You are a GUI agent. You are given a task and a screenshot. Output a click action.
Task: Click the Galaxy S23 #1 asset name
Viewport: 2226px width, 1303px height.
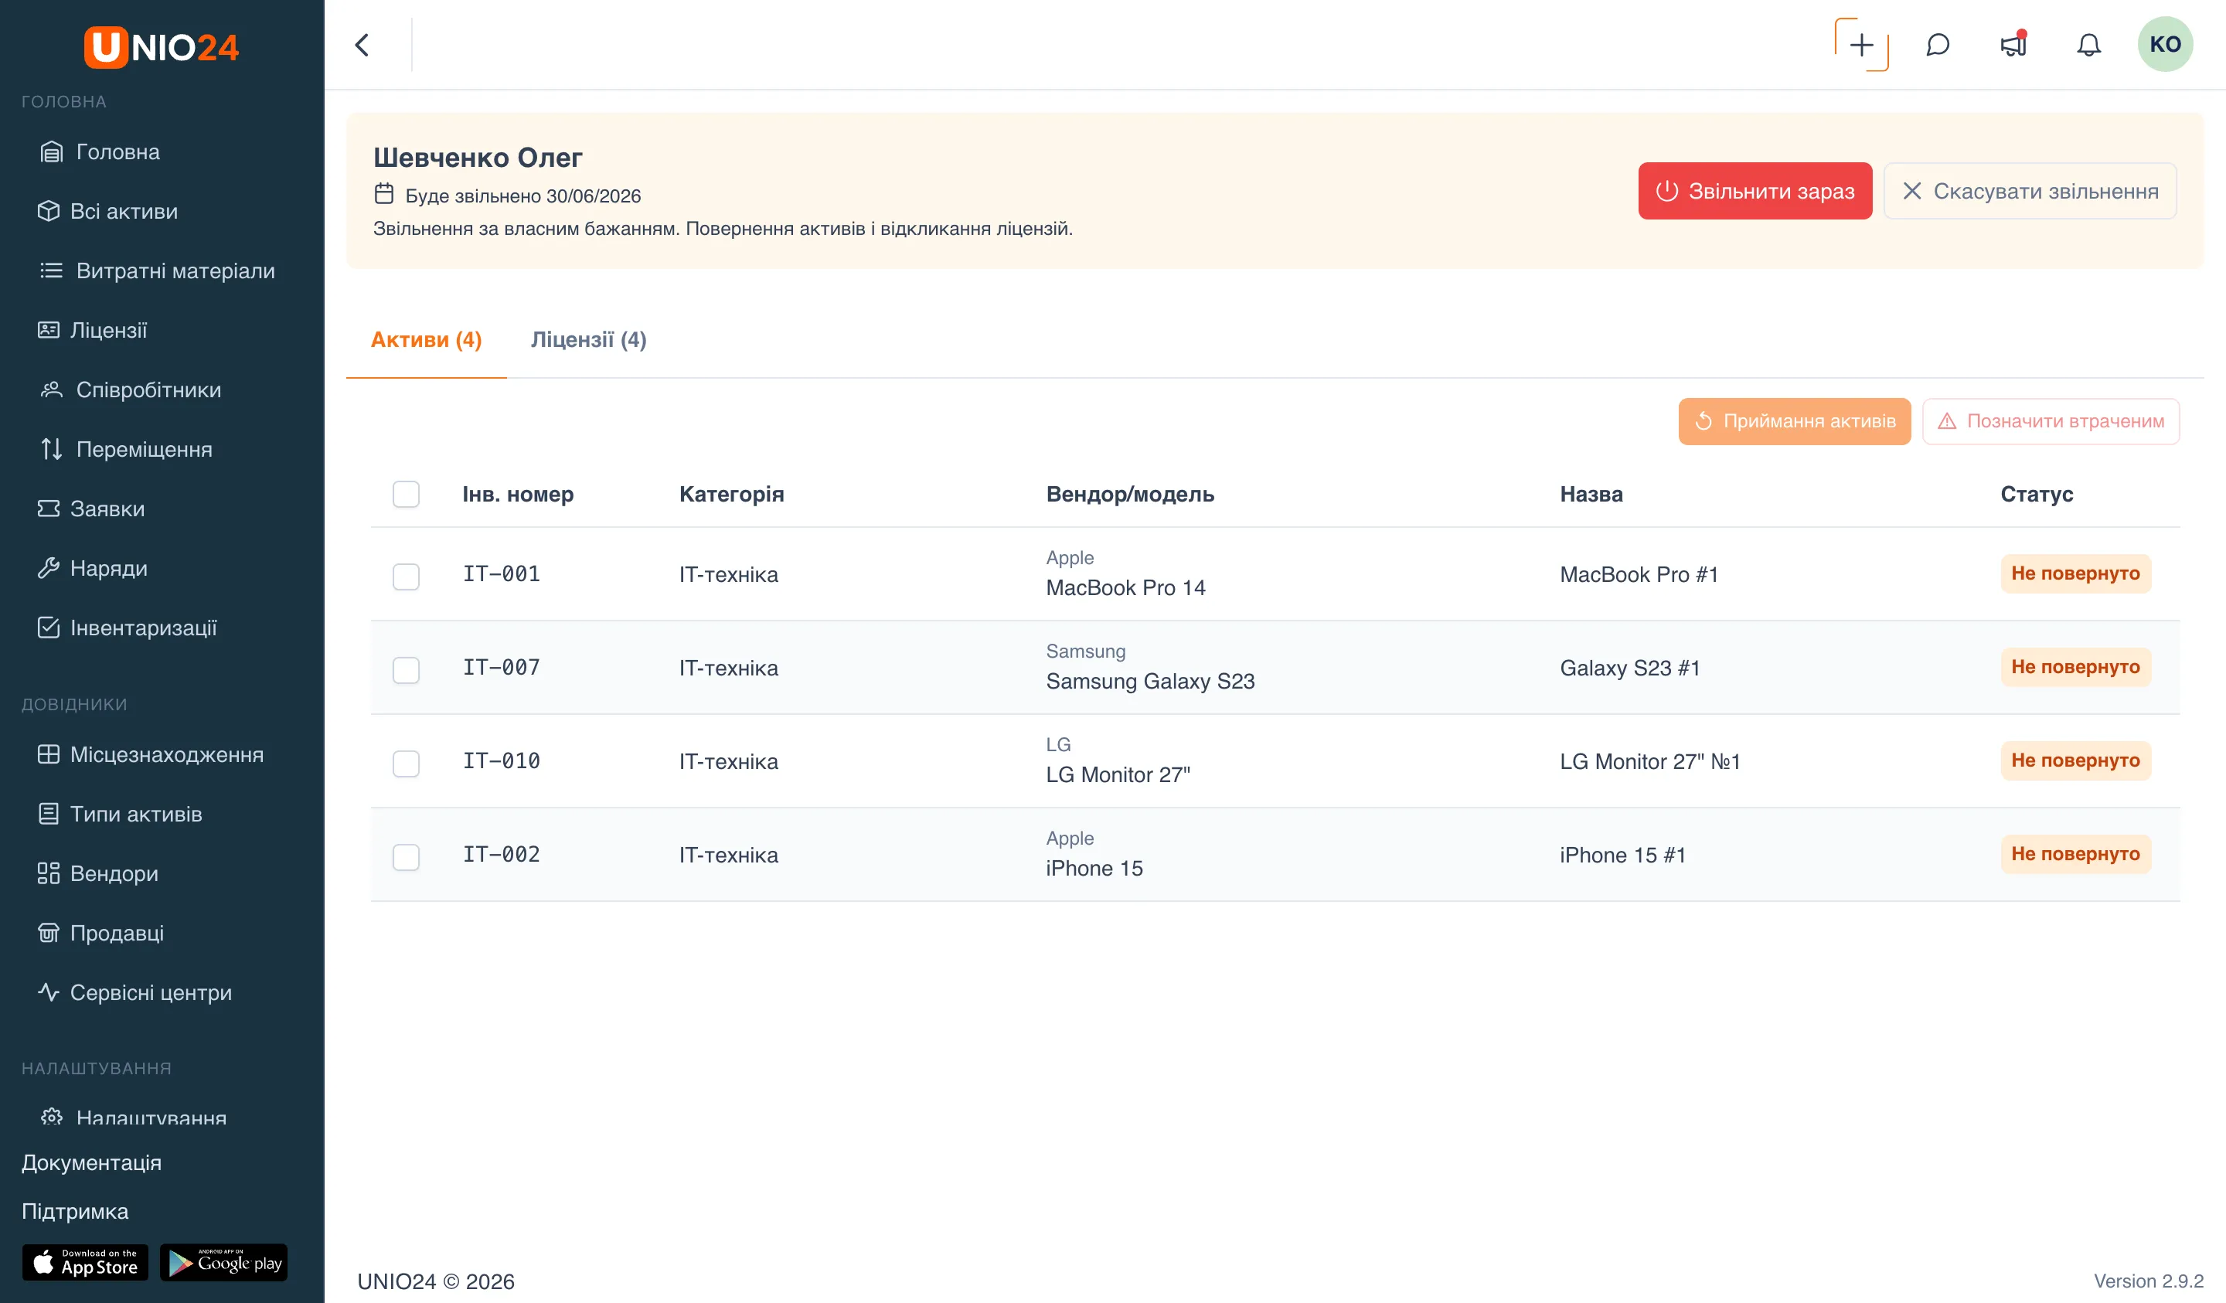point(1630,668)
